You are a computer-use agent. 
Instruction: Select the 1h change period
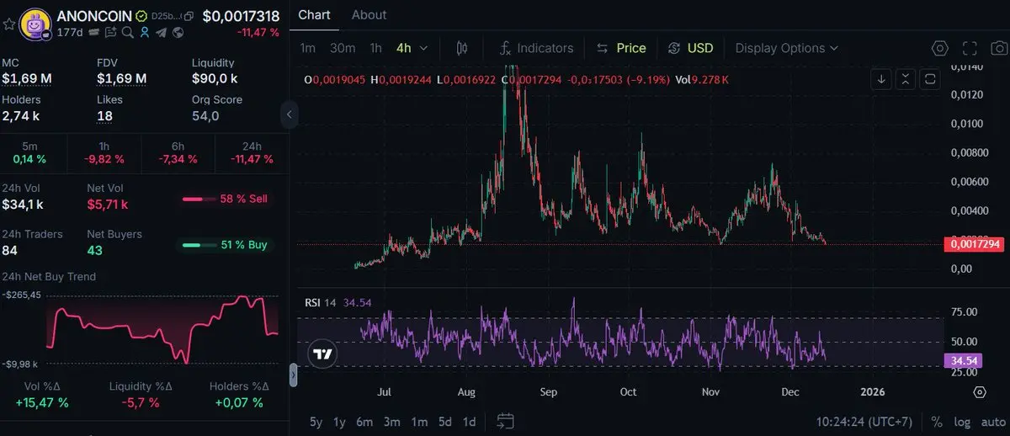coord(105,152)
